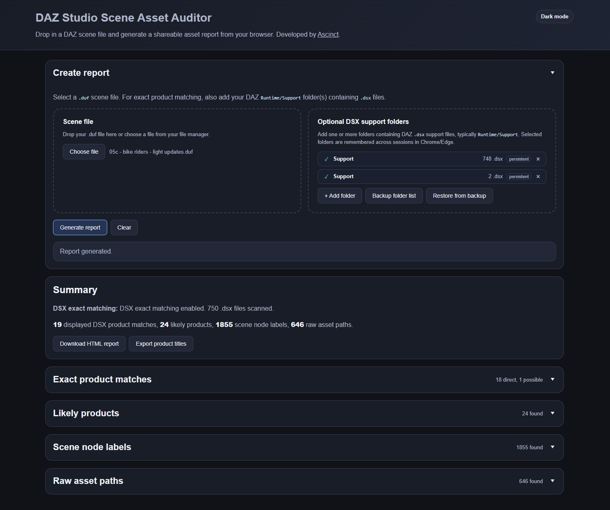Click the Create report heading
This screenshot has height=510, width=610.
[x=81, y=73]
